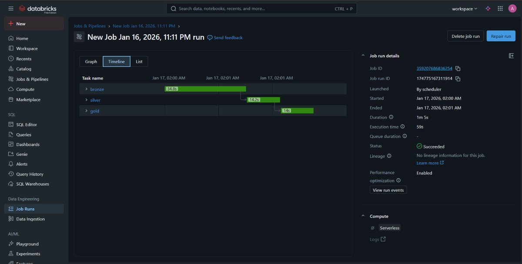
Task: Go to New Job breadcrumb link
Action: click(144, 26)
